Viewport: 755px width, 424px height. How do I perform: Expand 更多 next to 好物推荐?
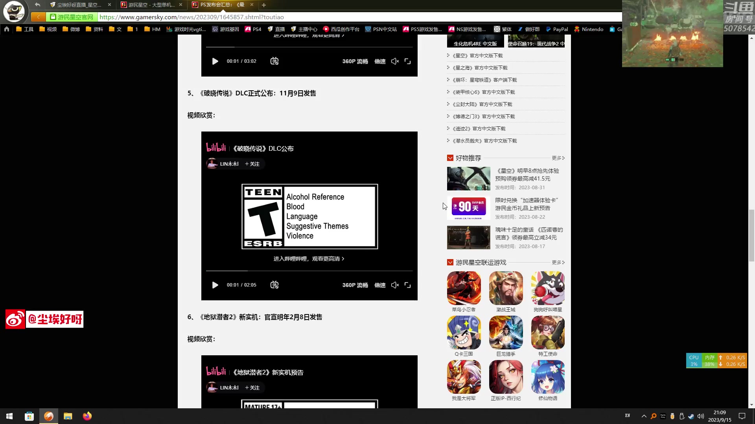point(558,158)
